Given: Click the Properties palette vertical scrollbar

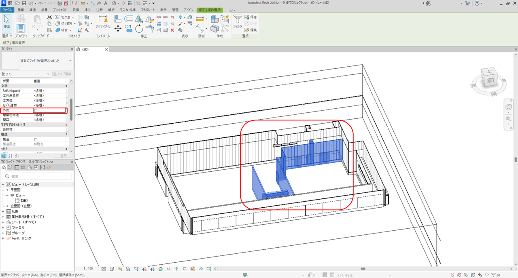Looking at the screenshot, I should 72,109.
